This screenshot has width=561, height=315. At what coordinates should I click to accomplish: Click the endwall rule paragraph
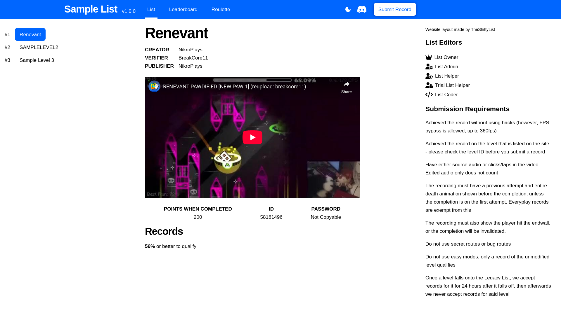pyautogui.click(x=488, y=227)
